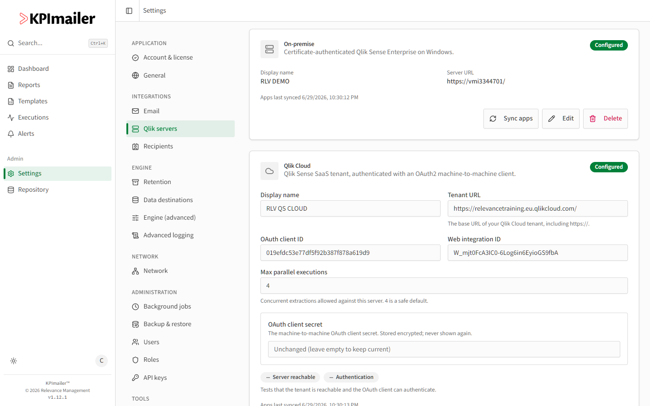Click the General globe icon

click(135, 75)
